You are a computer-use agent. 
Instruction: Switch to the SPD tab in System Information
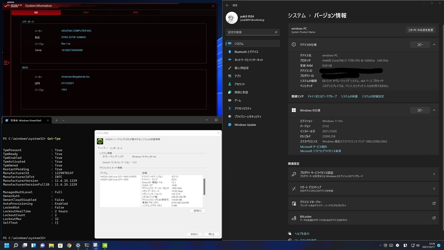click(135, 13)
